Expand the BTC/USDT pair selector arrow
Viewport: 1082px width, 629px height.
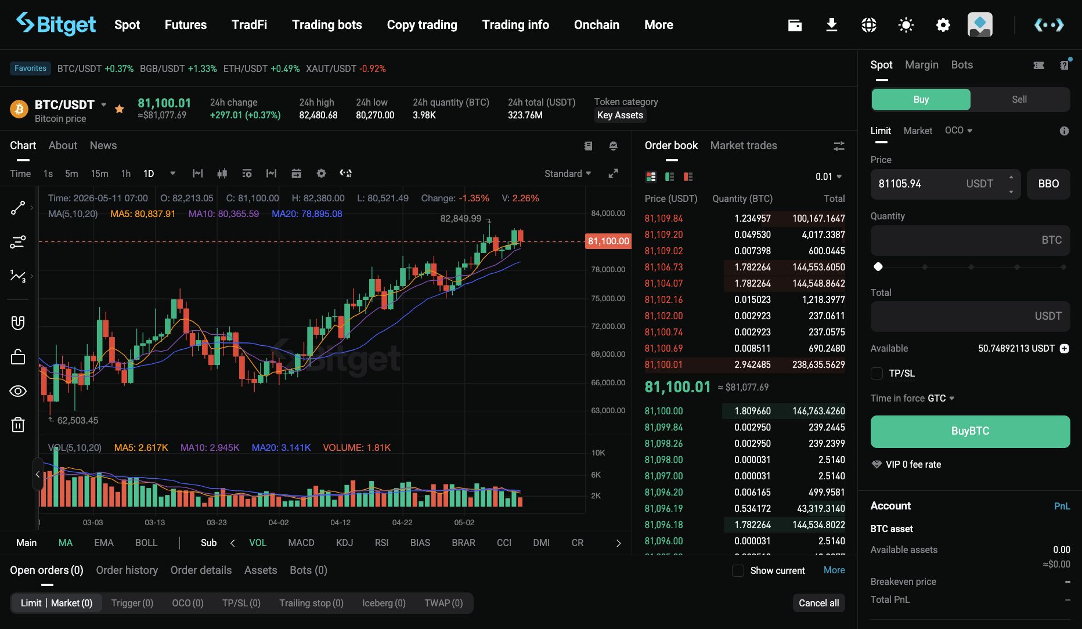104,105
